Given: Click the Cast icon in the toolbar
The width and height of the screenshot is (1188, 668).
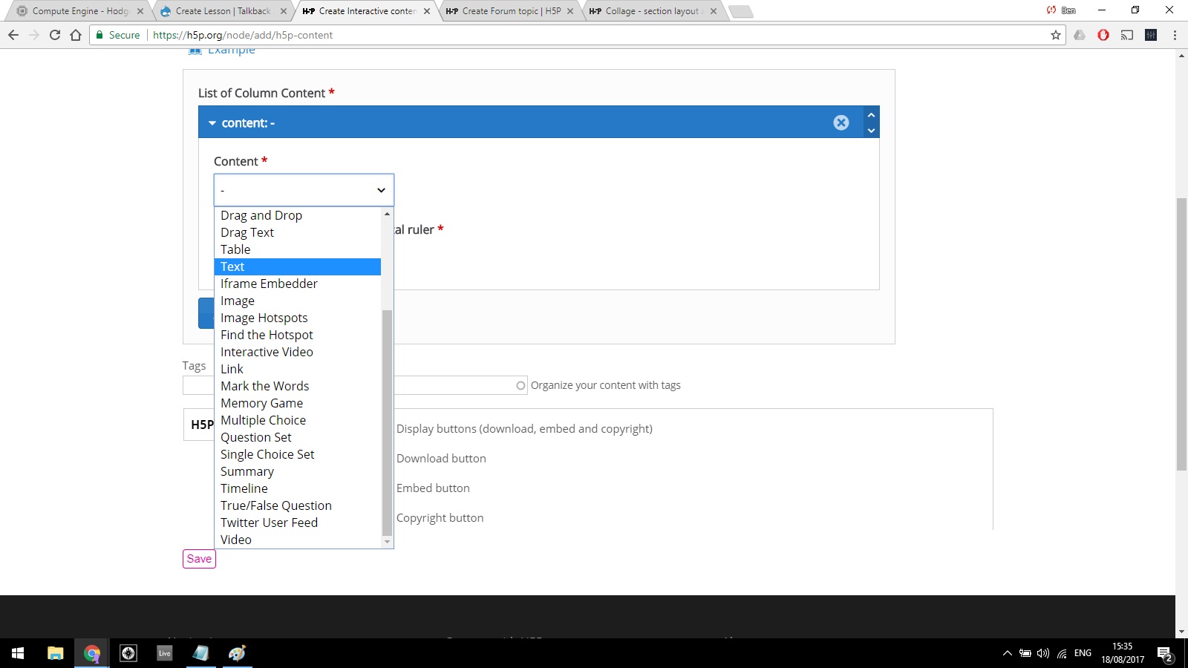Looking at the screenshot, I should click(1128, 35).
